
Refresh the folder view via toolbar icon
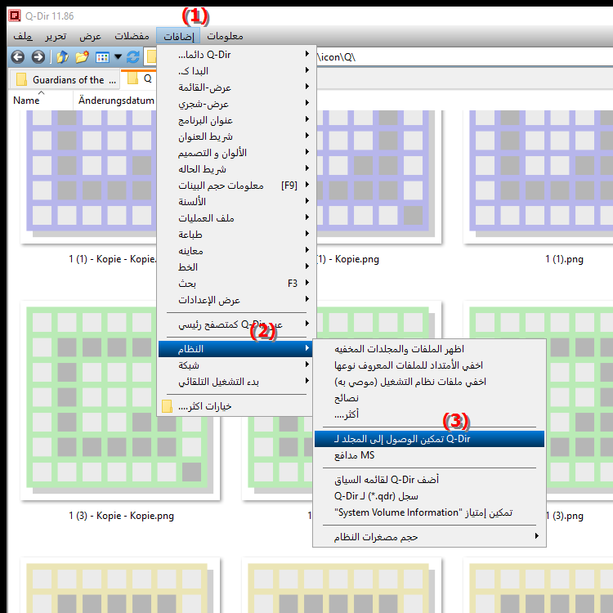[x=133, y=57]
